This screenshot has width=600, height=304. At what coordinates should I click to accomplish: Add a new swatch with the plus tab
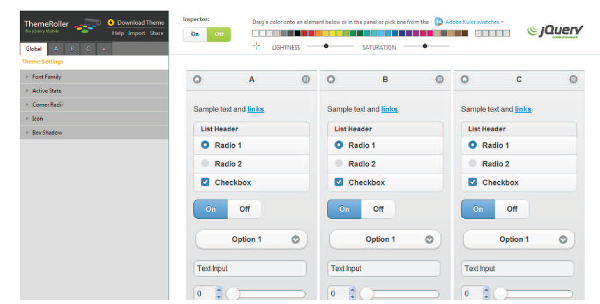click(x=103, y=49)
